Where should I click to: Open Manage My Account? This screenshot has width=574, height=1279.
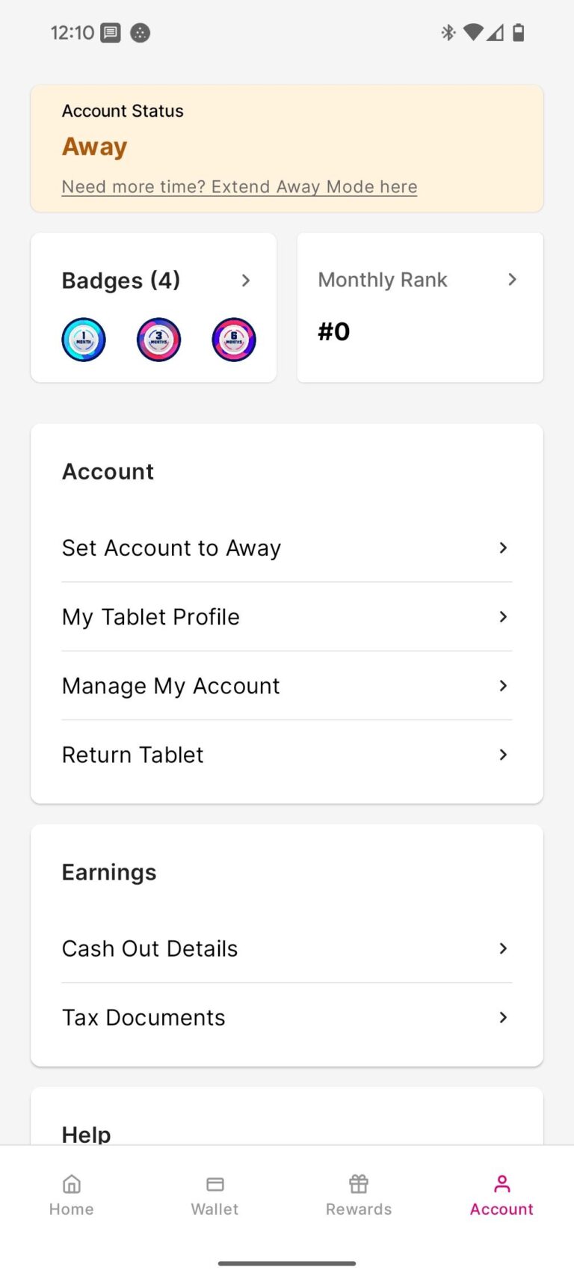(171, 686)
